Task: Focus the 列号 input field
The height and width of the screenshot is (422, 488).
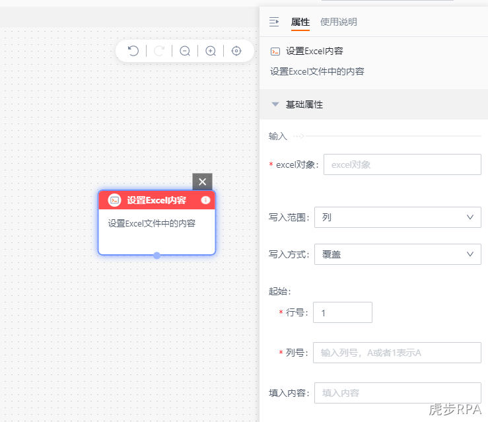Action: pos(397,353)
